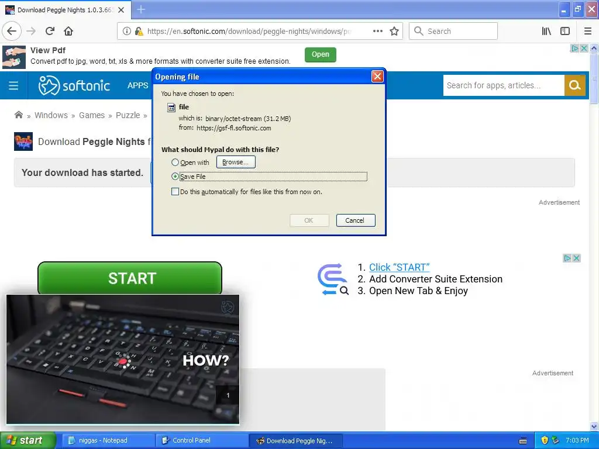Click AdChoices icon on Converter Suite ad
This screenshot has width=599, height=449.
(x=567, y=258)
